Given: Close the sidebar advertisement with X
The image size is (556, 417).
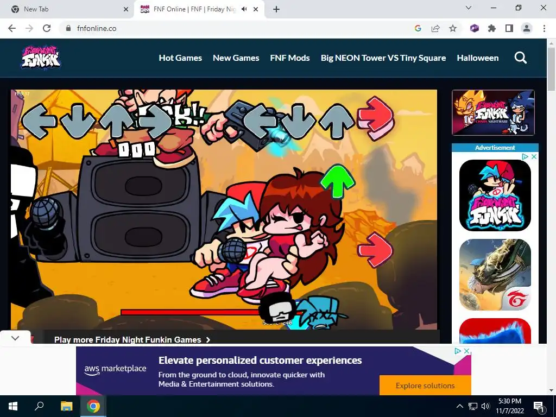Looking at the screenshot, I should [x=534, y=156].
